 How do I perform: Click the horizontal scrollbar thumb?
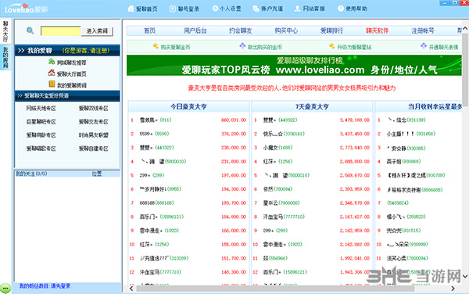[x=275, y=289]
